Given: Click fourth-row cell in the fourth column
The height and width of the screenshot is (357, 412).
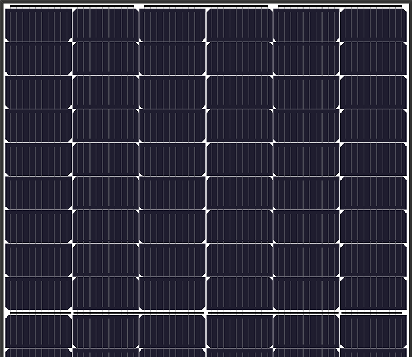Looking at the screenshot, I should point(240,125).
